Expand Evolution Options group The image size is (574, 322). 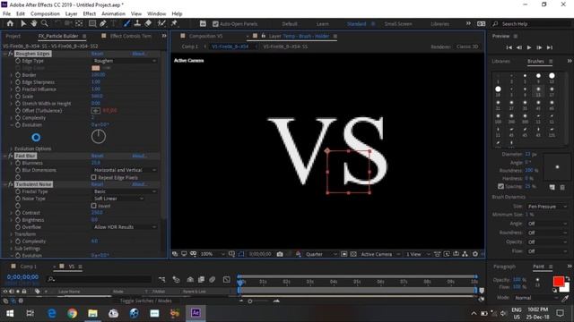(x=12, y=149)
